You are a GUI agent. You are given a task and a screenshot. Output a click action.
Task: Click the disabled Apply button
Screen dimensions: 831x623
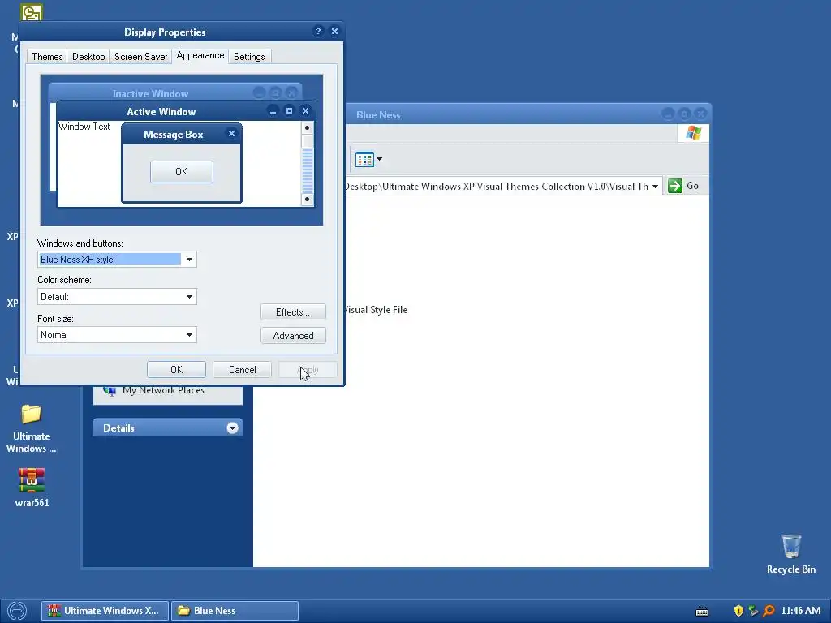[308, 370]
